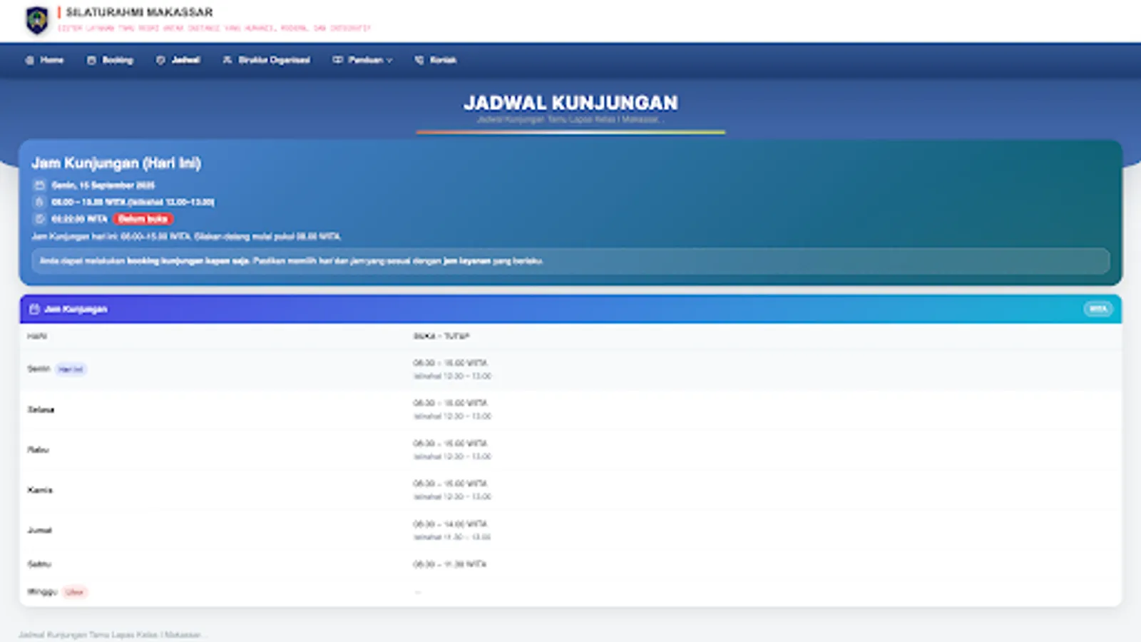Click the WITA timezone badge in table header
This screenshot has height=642, width=1141.
1098,309
